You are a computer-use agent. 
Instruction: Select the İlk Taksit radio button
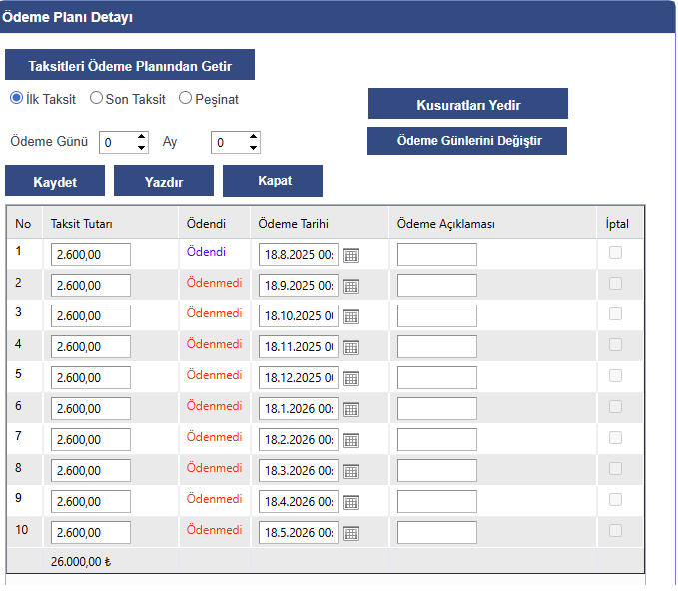[16, 99]
